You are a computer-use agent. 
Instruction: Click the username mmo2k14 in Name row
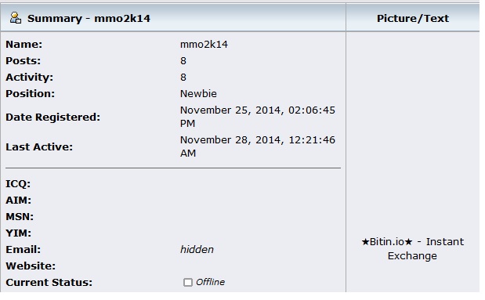coord(204,44)
